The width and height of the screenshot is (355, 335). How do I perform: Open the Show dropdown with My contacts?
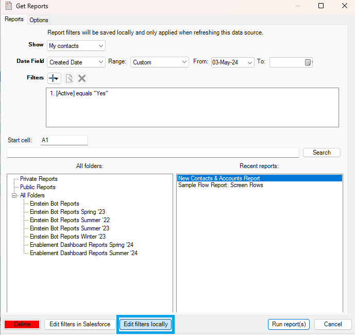[x=76, y=46]
